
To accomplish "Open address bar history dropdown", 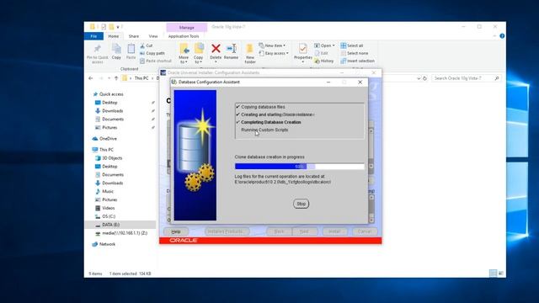I will coord(419,78).
